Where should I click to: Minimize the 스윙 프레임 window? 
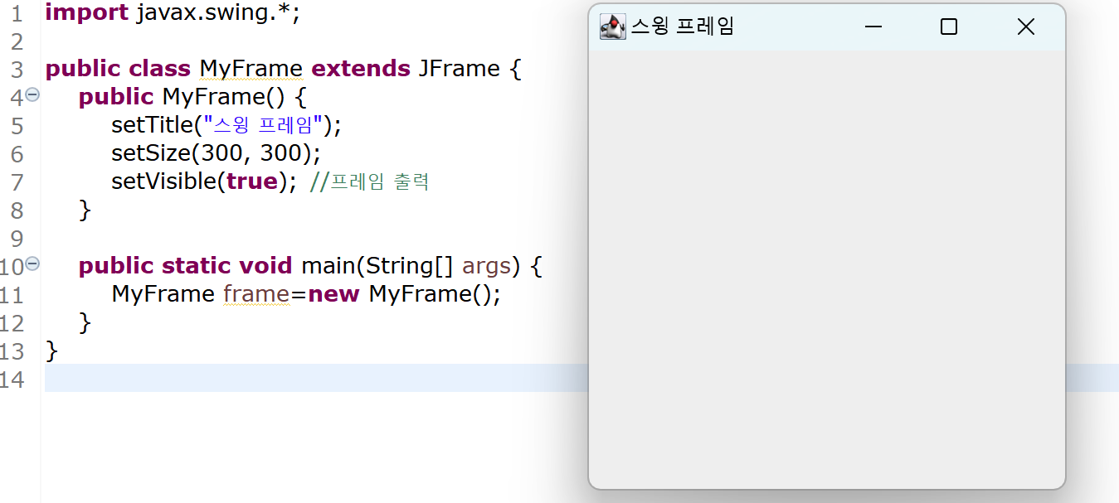[873, 27]
